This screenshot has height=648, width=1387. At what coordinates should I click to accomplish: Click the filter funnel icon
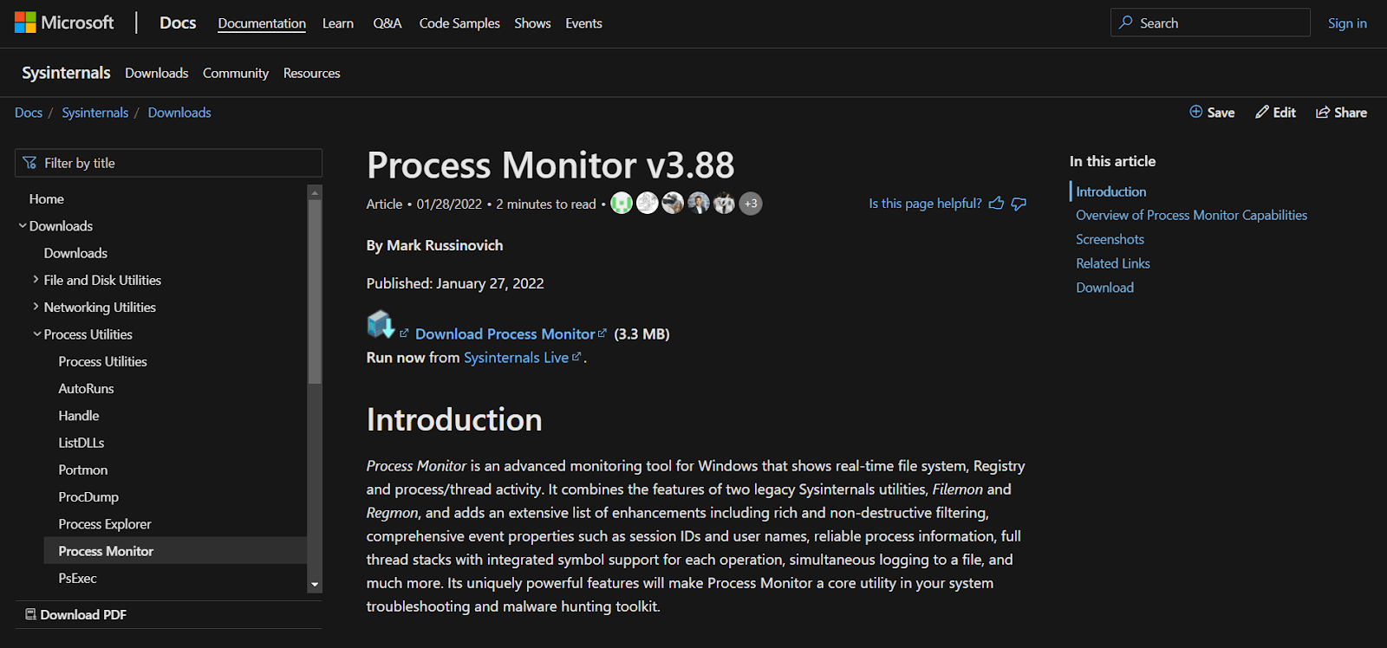point(30,163)
